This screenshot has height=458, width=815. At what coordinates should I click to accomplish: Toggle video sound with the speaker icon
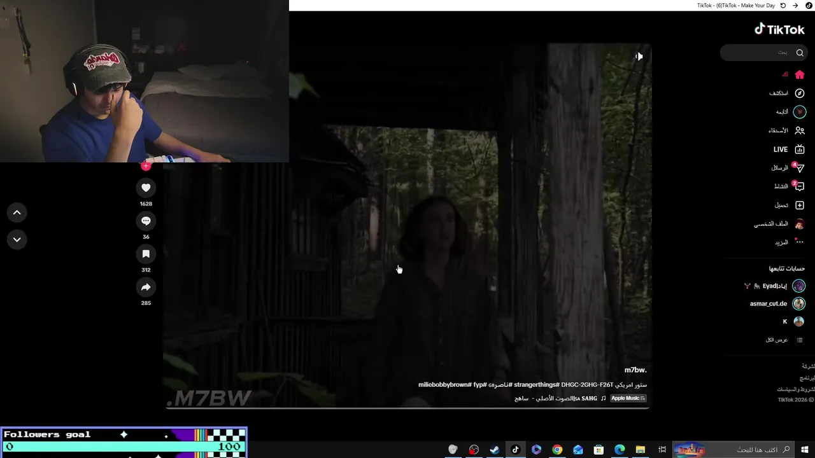[639, 57]
